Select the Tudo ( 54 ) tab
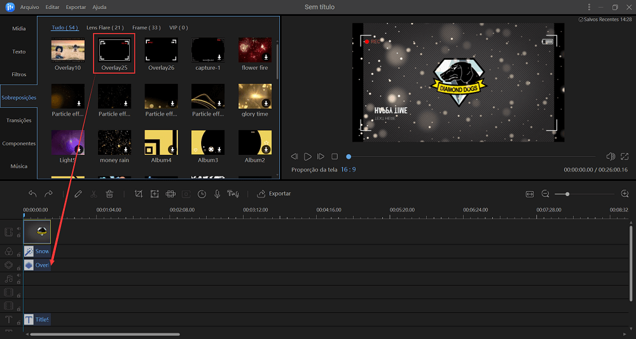 click(65, 27)
